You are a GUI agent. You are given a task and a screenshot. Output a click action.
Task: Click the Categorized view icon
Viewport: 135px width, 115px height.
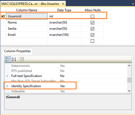pyautogui.click(x=8, y=59)
